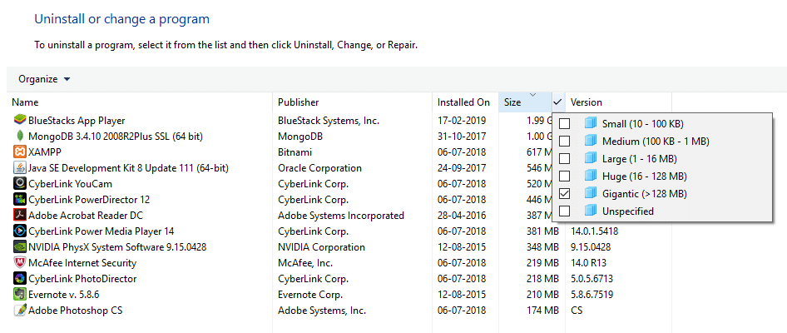Click the Adobe Photoshop CS icon
The image size is (787, 333).
coord(20,311)
